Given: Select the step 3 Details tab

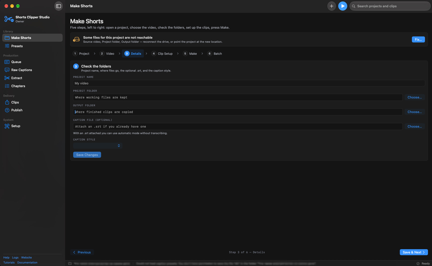Looking at the screenshot, I should (133, 54).
